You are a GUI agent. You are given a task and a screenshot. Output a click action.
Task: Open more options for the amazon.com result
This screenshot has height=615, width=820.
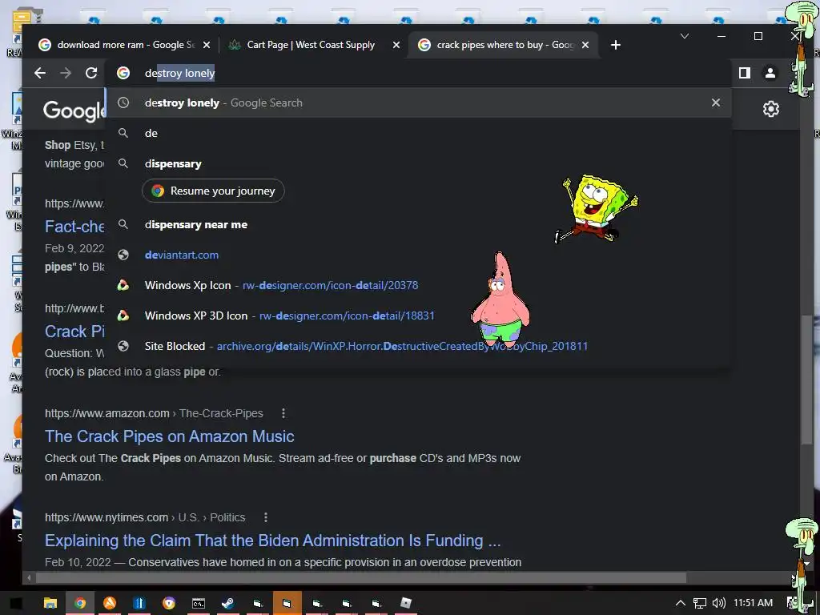click(283, 413)
